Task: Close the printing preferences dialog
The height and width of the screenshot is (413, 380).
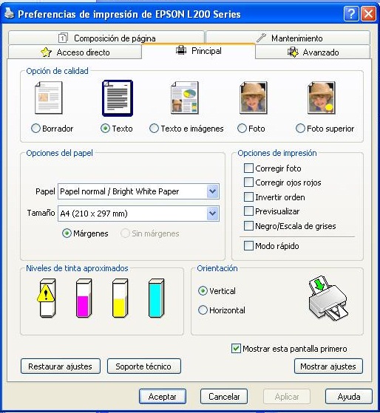Action: coord(368,14)
